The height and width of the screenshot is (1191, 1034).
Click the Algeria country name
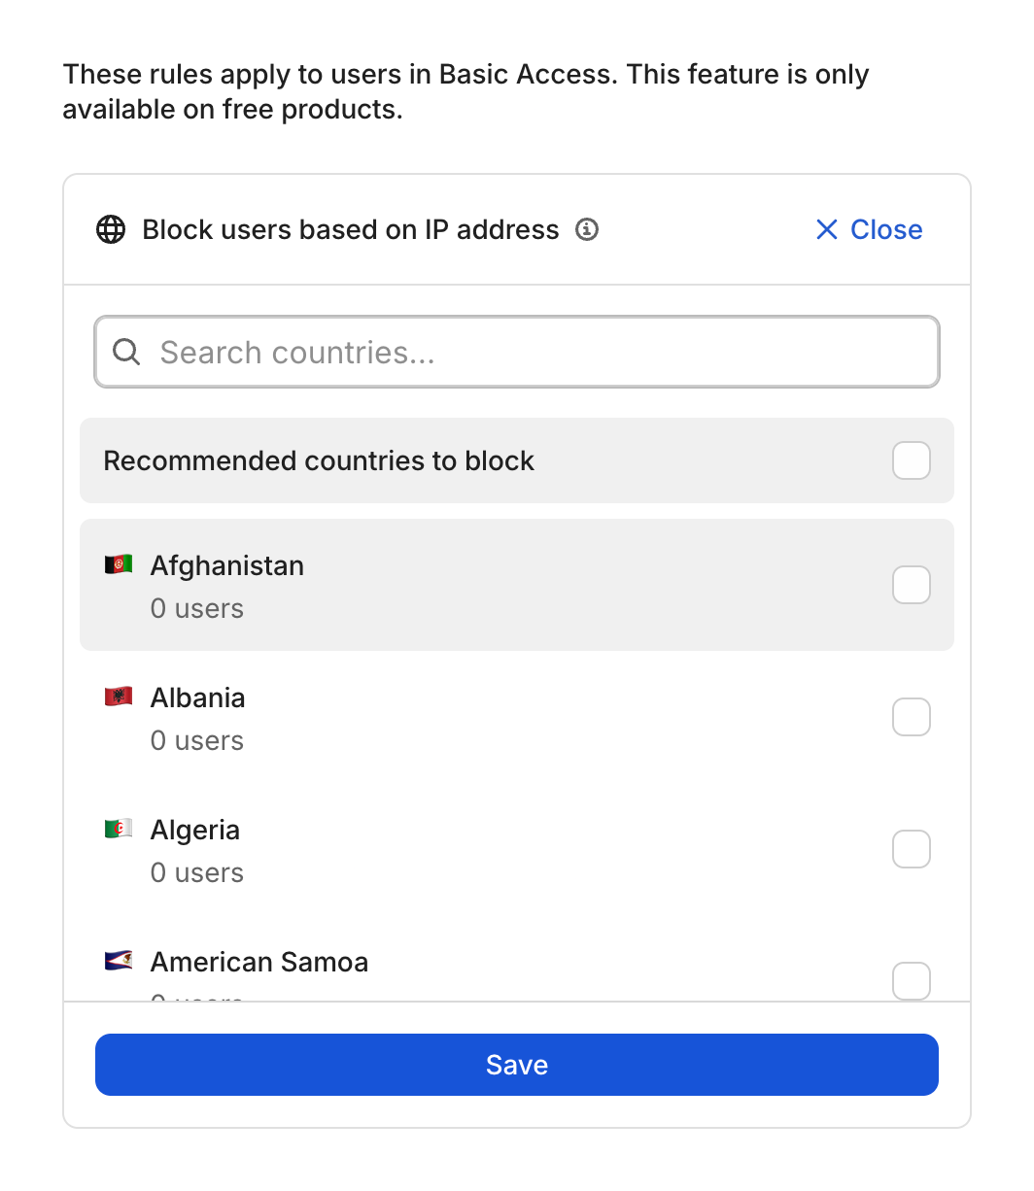(x=195, y=830)
